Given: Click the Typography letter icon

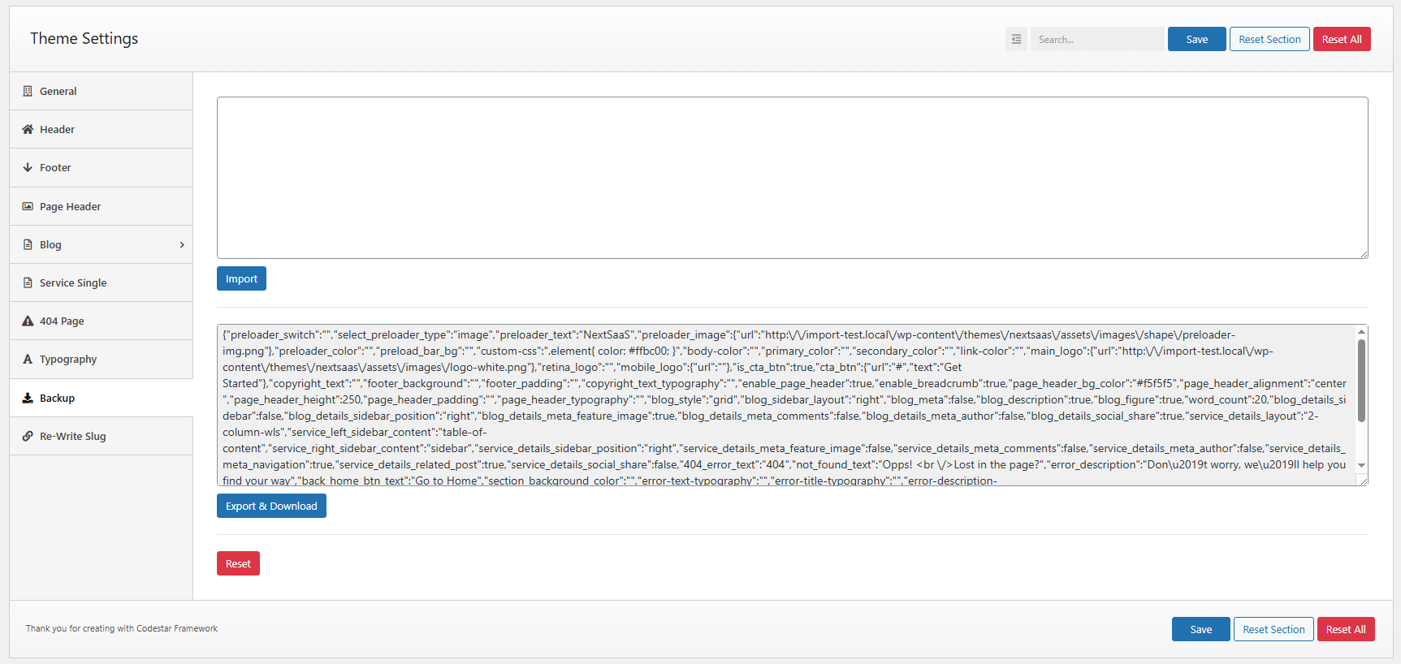Looking at the screenshot, I should coord(28,360).
